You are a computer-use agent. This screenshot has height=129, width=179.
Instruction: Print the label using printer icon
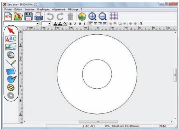39,16
